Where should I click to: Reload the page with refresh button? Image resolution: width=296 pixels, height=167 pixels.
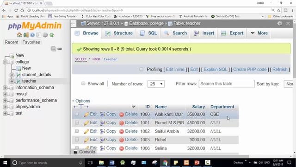tap(16, 10)
